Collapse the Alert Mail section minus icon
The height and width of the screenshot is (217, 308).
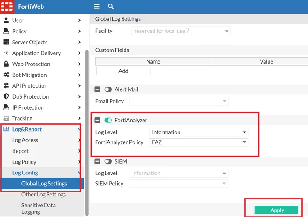(x=97, y=89)
